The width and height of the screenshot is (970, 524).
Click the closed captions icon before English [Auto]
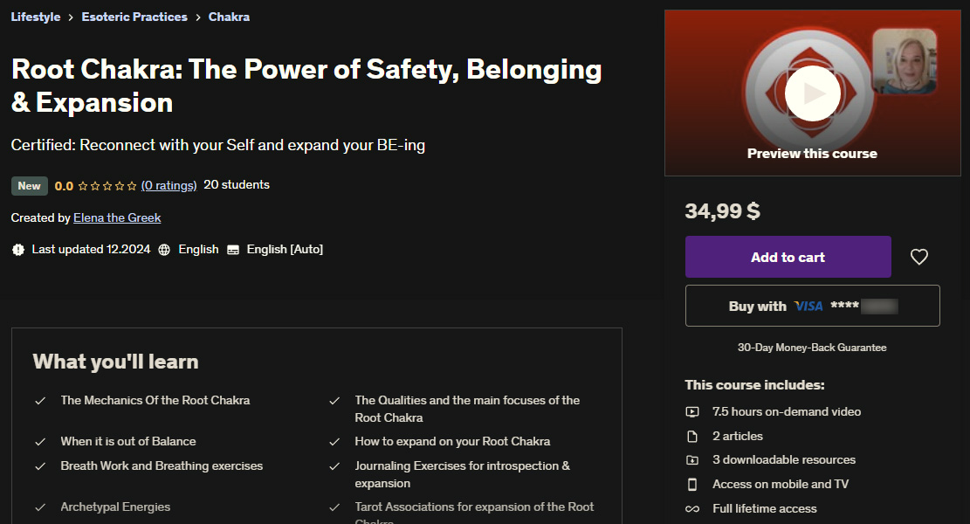click(x=232, y=249)
